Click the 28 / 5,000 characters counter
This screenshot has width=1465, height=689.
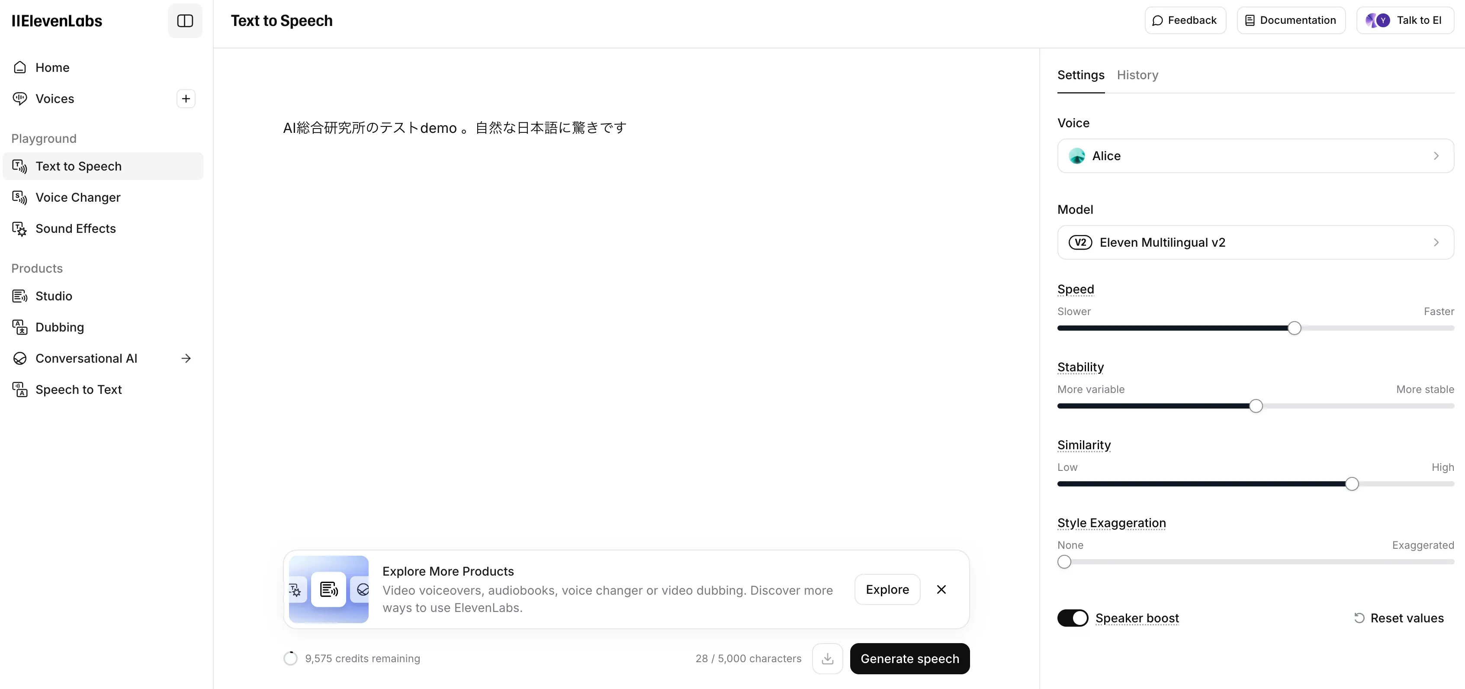(749, 658)
